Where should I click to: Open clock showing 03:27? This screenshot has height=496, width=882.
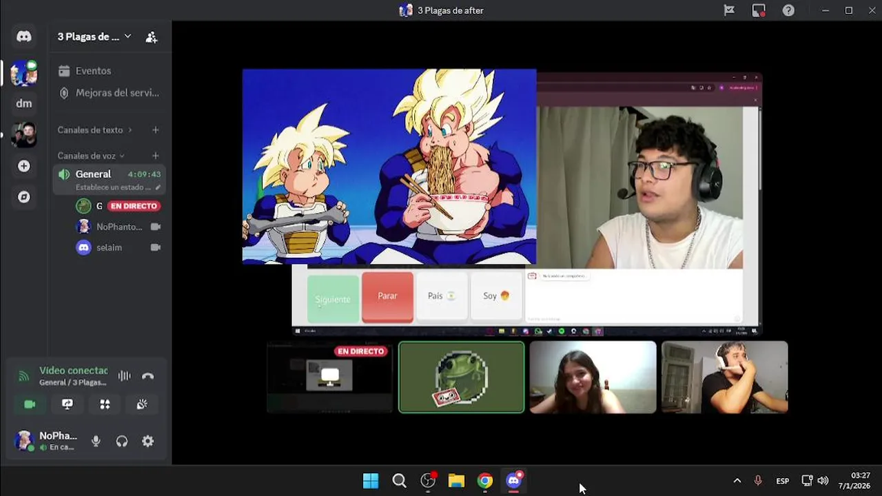[854, 481]
